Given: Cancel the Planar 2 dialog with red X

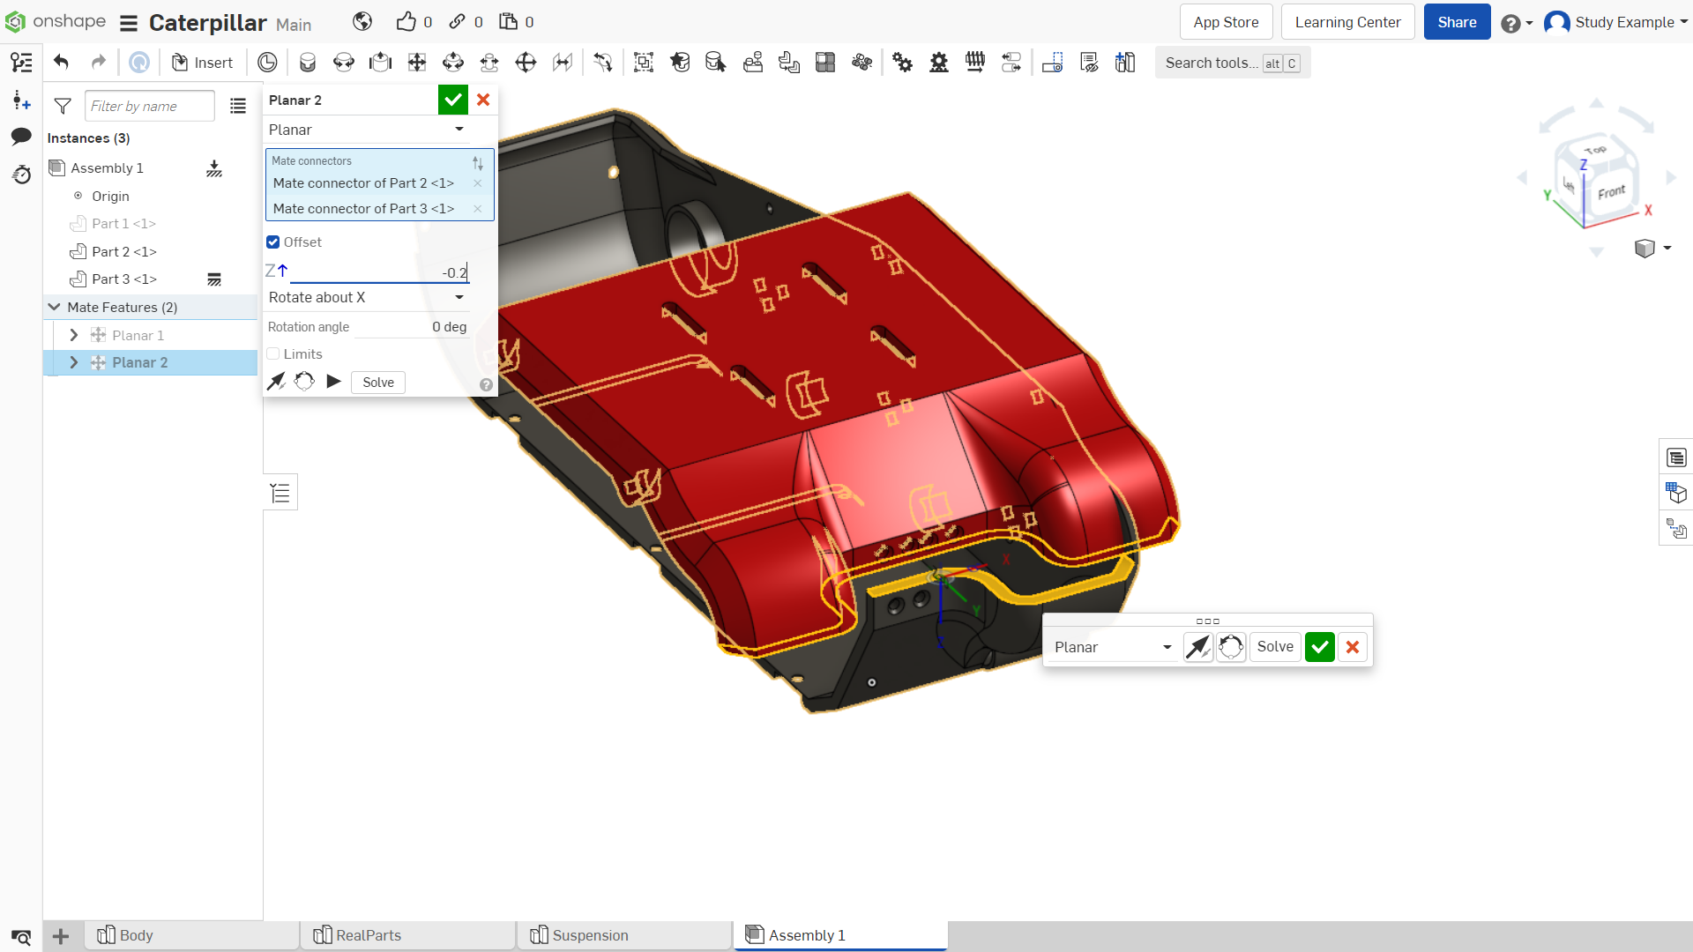Looking at the screenshot, I should 483,100.
